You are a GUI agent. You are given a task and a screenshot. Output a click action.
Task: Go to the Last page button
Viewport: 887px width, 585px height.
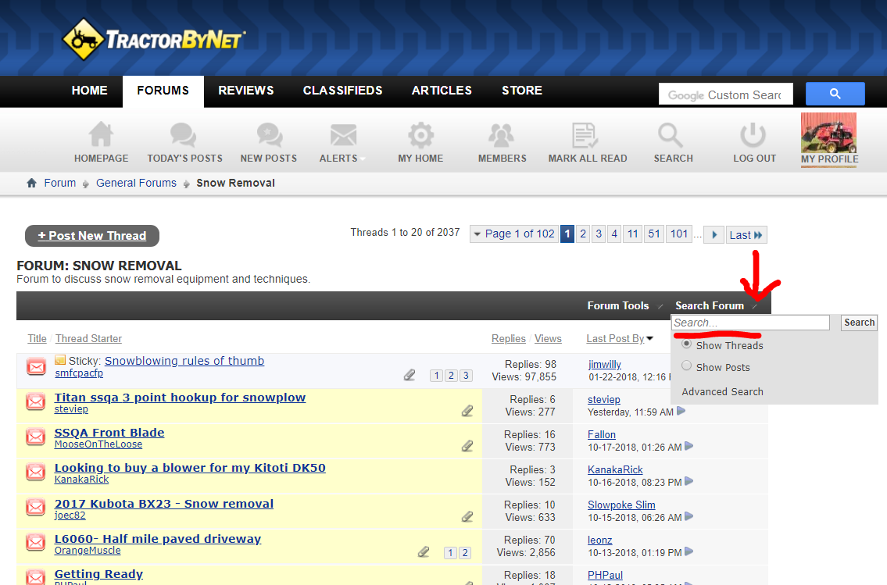pos(746,234)
